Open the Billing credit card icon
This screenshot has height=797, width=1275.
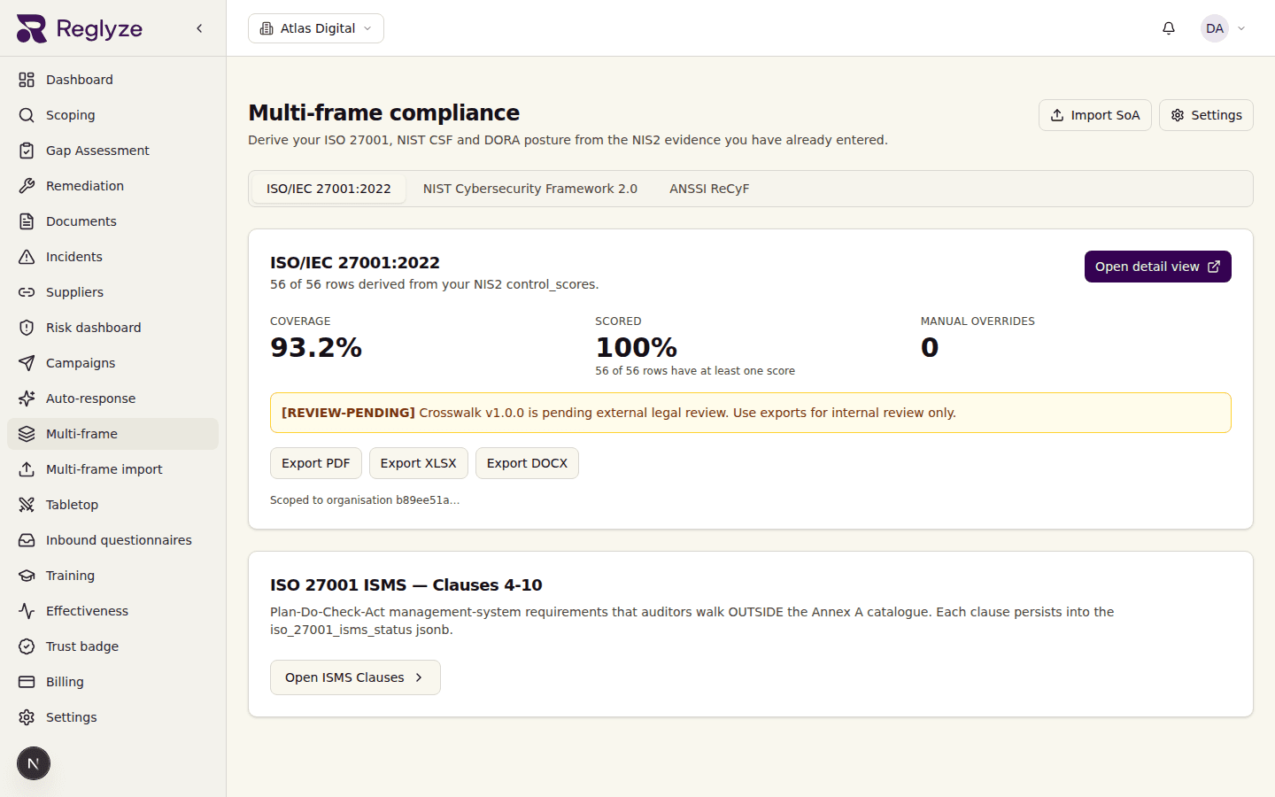point(27,682)
